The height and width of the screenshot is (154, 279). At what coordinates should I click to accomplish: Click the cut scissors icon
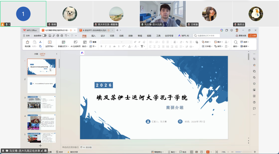40,42
